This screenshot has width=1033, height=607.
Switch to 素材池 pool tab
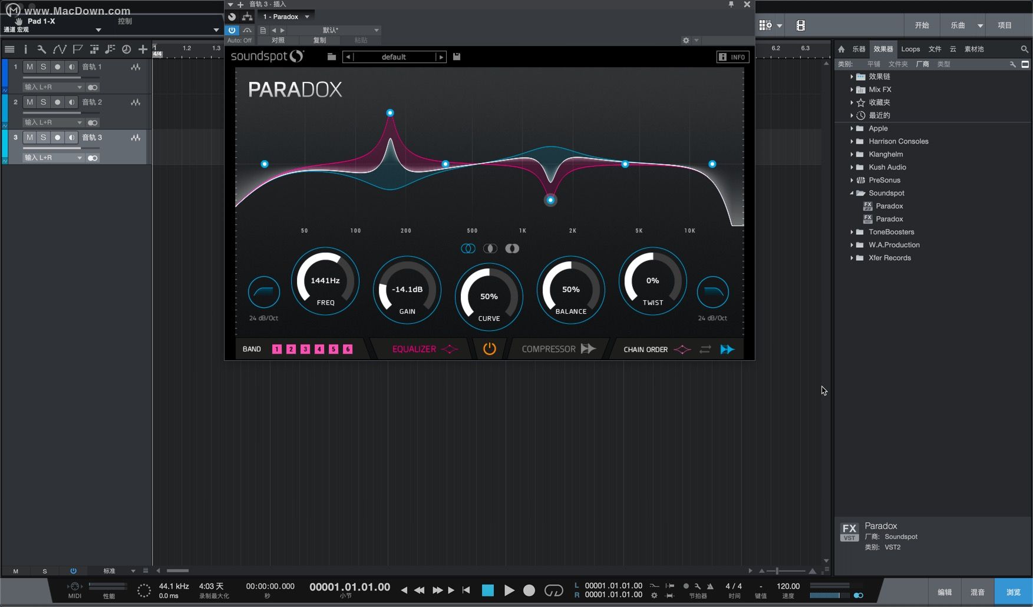974,49
